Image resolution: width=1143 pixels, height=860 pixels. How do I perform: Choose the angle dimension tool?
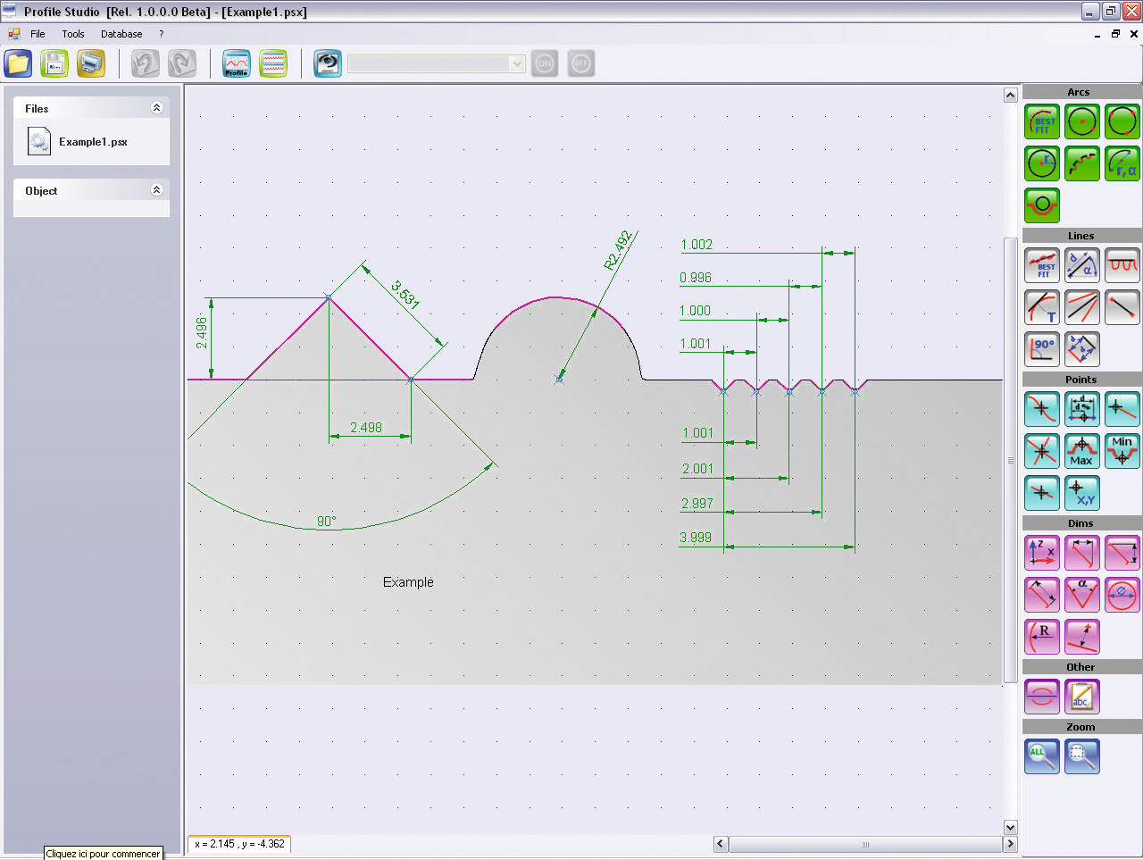click(x=1081, y=595)
